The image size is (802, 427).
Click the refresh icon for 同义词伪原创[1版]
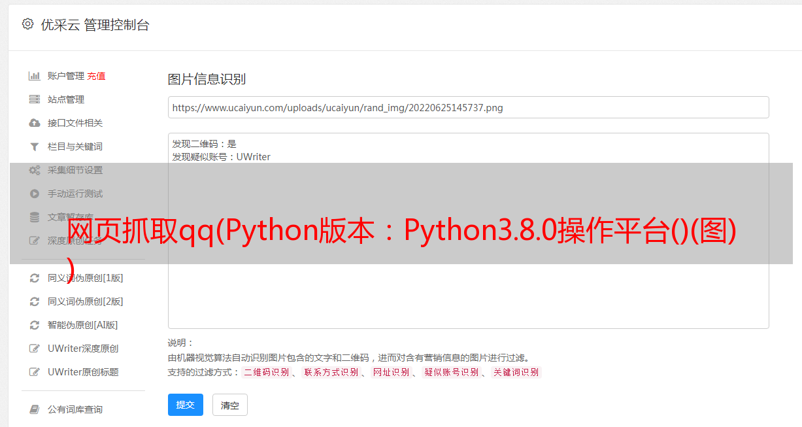pos(35,278)
